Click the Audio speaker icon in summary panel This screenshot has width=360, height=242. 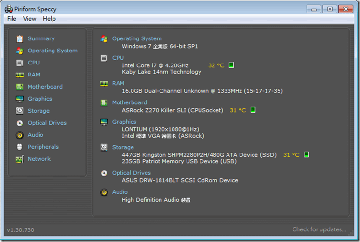click(x=104, y=192)
